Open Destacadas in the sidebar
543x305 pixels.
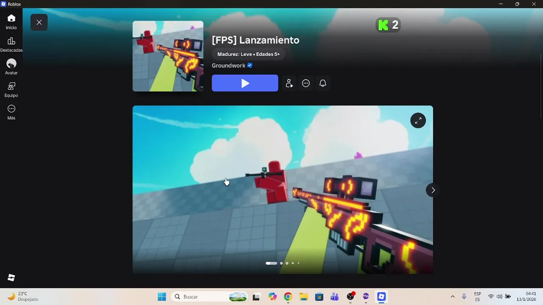tap(11, 45)
